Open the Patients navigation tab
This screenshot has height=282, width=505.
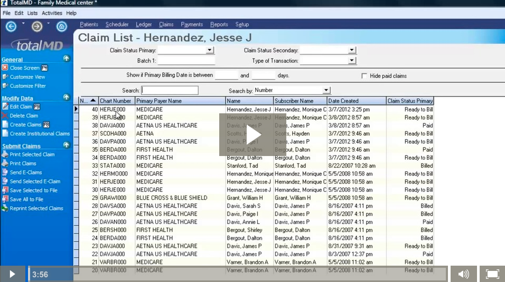(x=89, y=24)
